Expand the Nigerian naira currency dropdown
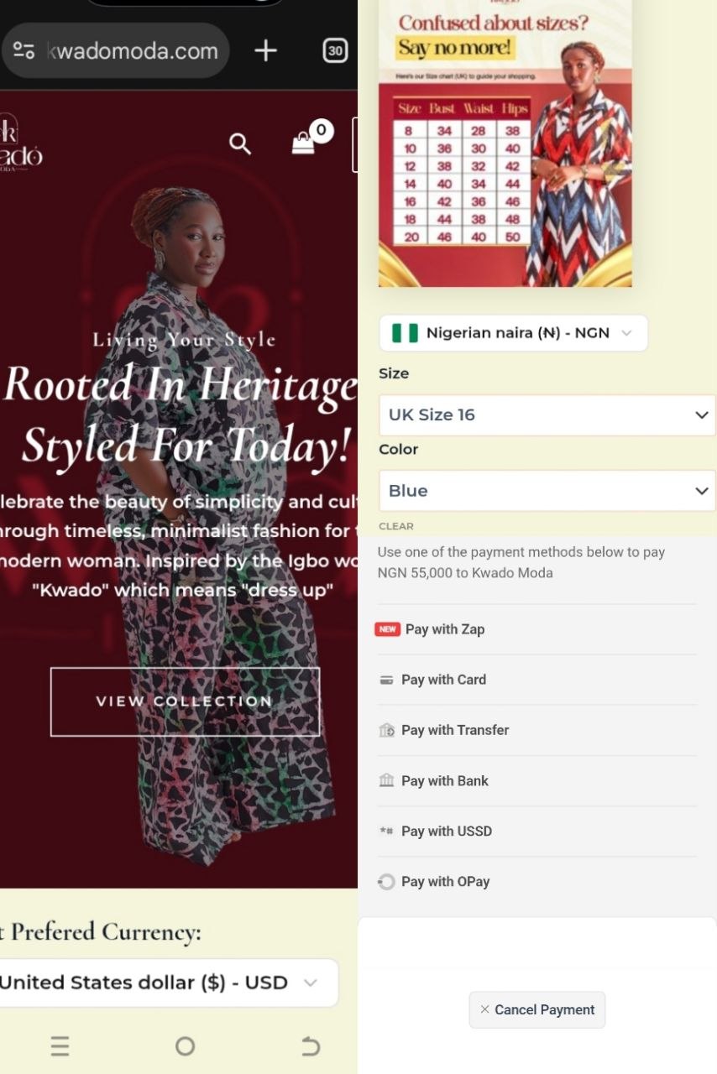717x1074 pixels. click(513, 333)
